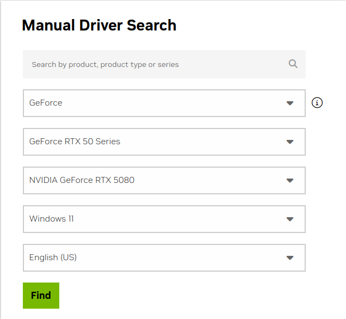
Task: Select the Manual Driver Search heading text
Action: pos(99,25)
